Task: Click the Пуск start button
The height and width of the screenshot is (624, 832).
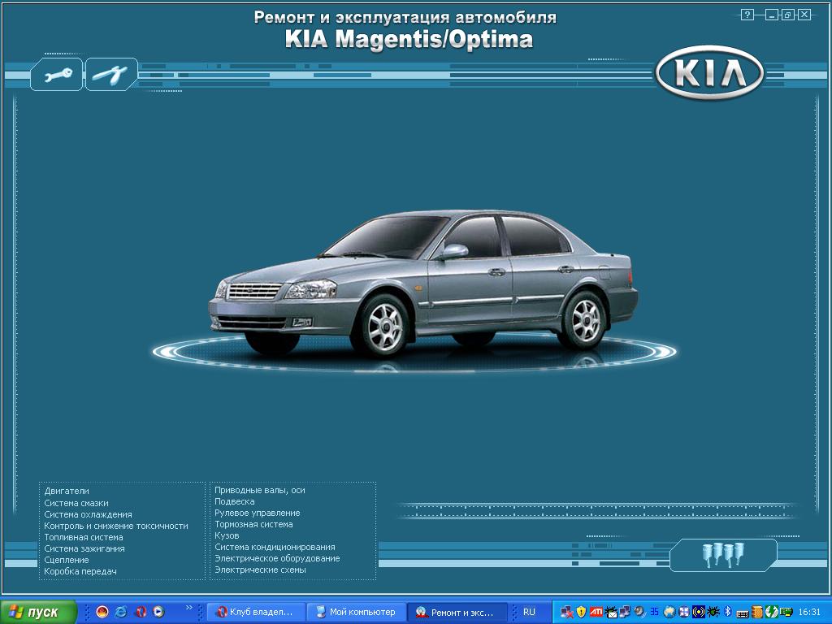Action: tap(39, 612)
